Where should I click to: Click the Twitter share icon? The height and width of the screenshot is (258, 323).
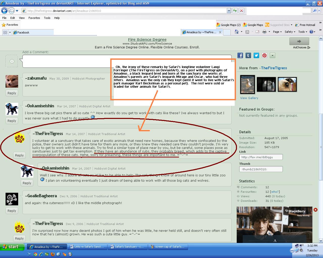(256, 55)
